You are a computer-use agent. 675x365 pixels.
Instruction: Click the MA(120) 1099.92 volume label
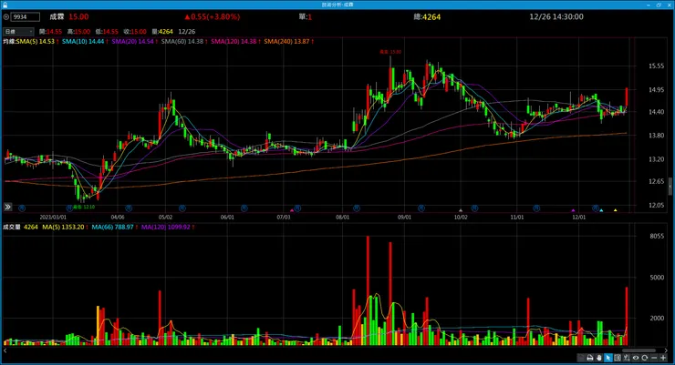coord(168,227)
